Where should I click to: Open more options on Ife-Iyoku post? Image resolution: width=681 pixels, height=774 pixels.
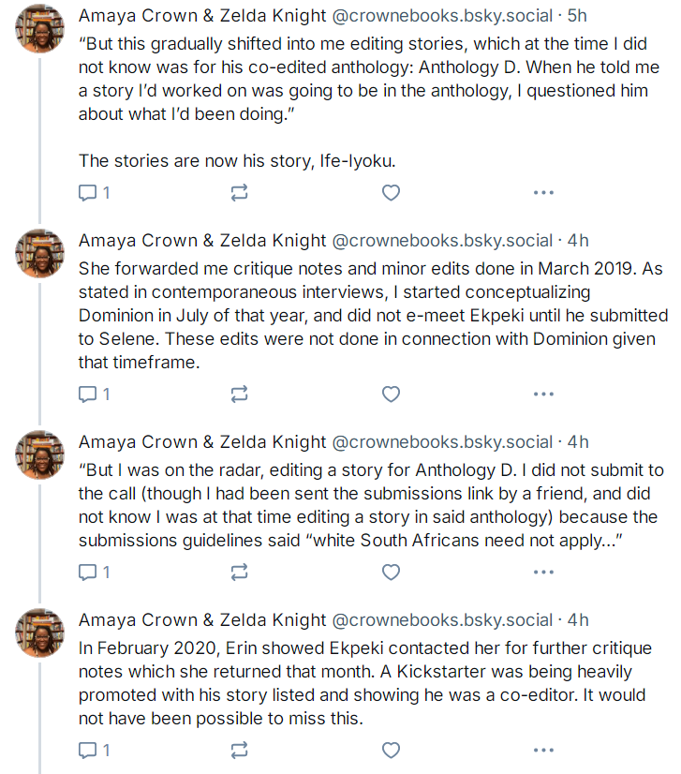[543, 192]
